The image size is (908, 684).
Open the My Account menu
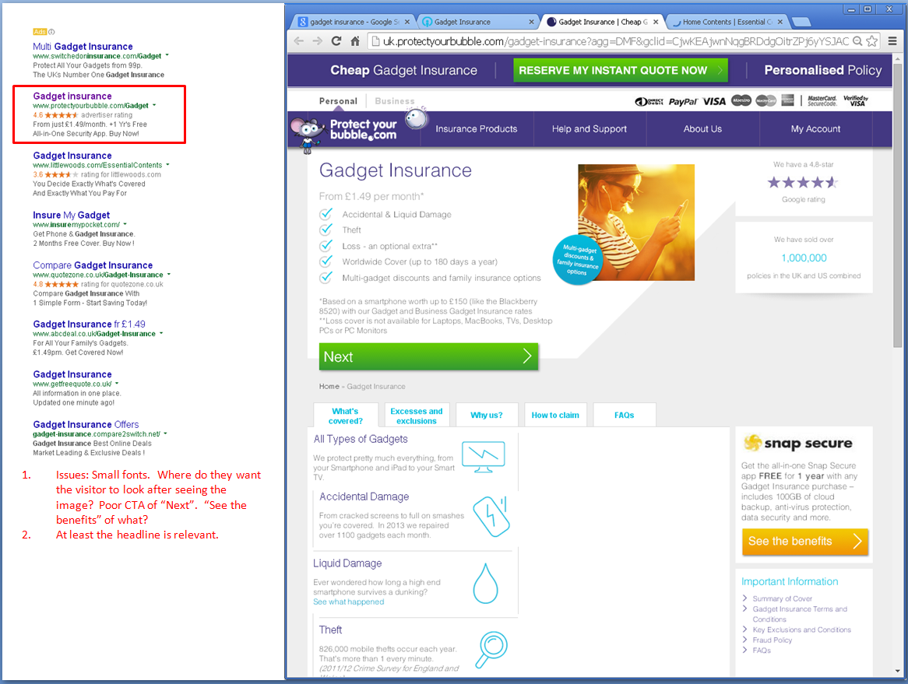[x=815, y=129]
